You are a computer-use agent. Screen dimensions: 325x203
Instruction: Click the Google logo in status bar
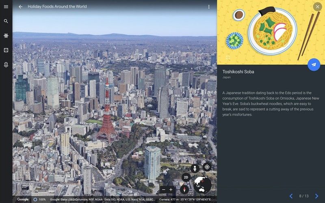[23, 199]
